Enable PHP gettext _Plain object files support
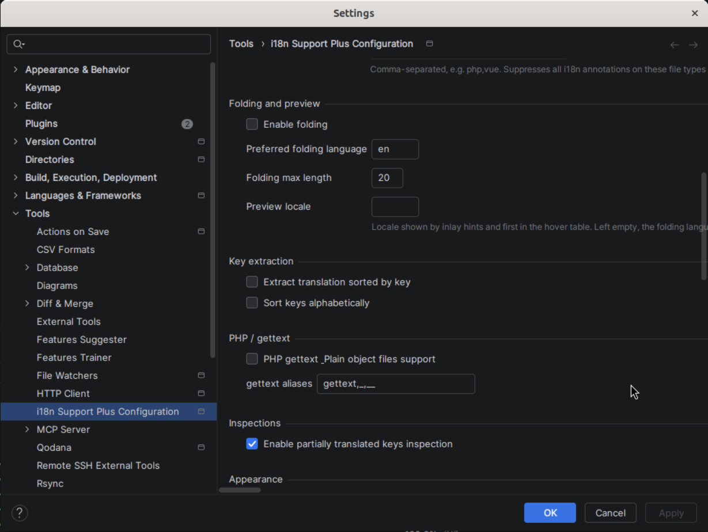This screenshot has height=532, width=708. coord(252,359)
